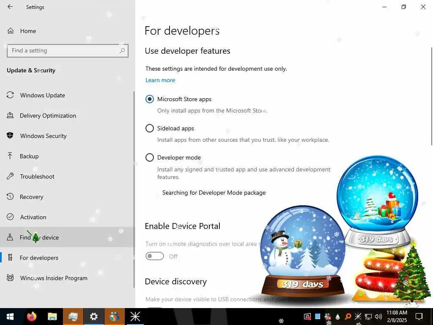
Task: Click the Delivery Optimization tray icon in the sidebar
Action: coord(10,115)
